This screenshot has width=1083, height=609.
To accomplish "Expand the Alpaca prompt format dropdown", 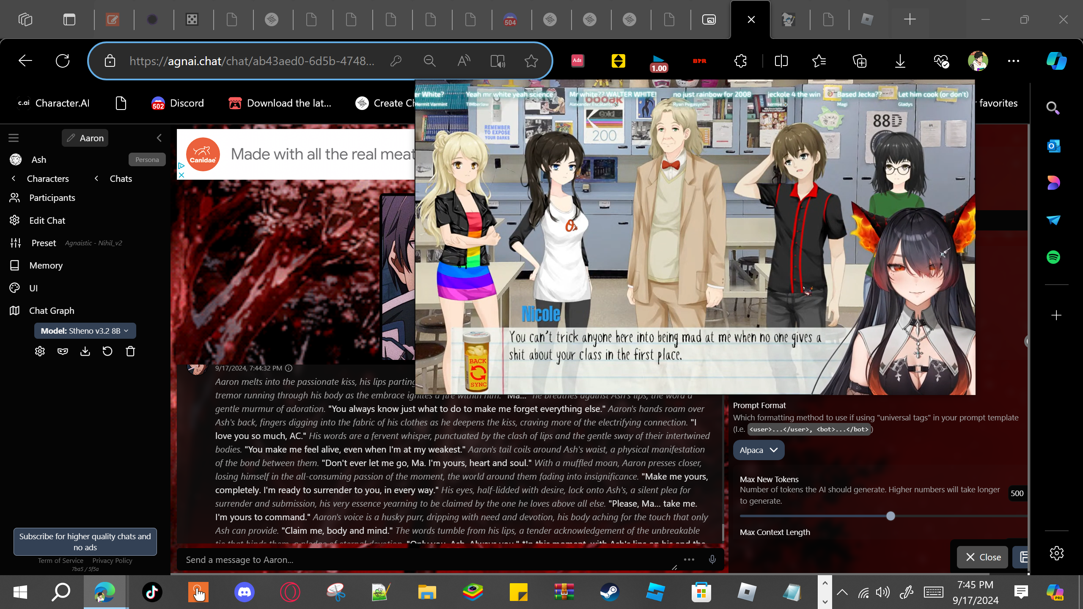I will coord(758,450).
